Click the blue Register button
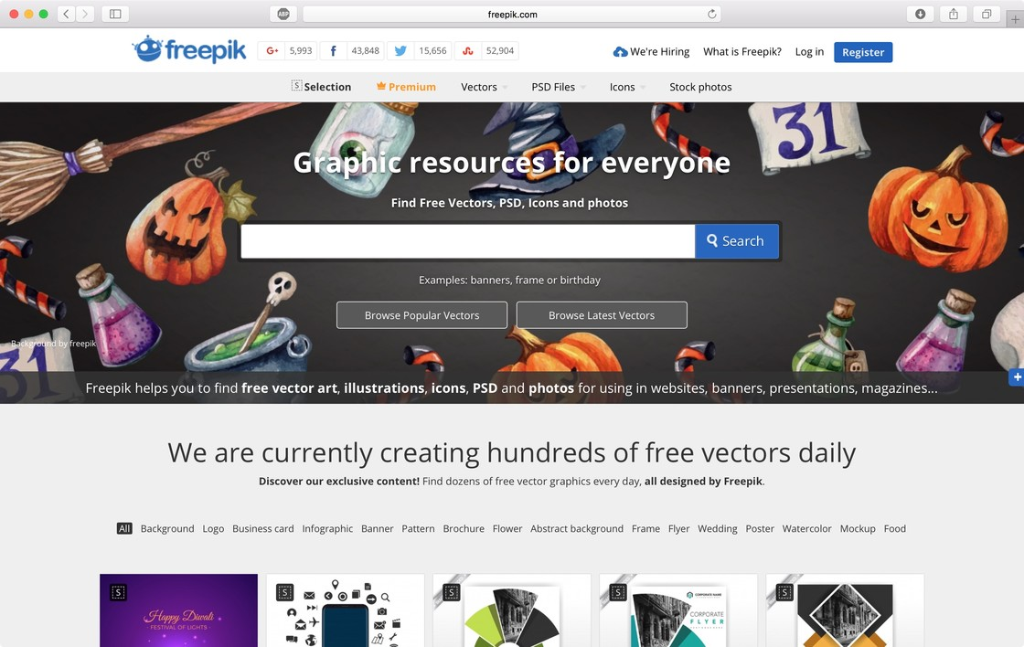This screenshot has width=1024, height=647. pyautogui.click(x=863, y=52)
